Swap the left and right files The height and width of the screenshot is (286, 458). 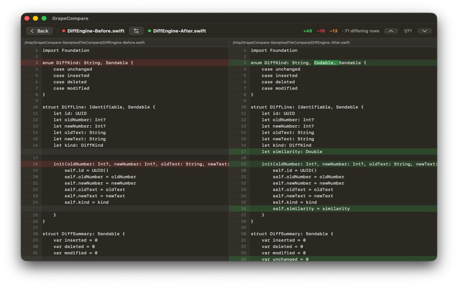(x=136, y=31)
